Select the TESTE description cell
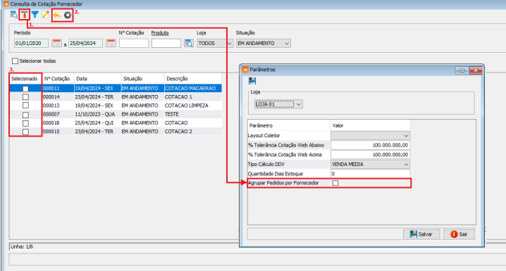506x271 pixels. tap(192, 115)
